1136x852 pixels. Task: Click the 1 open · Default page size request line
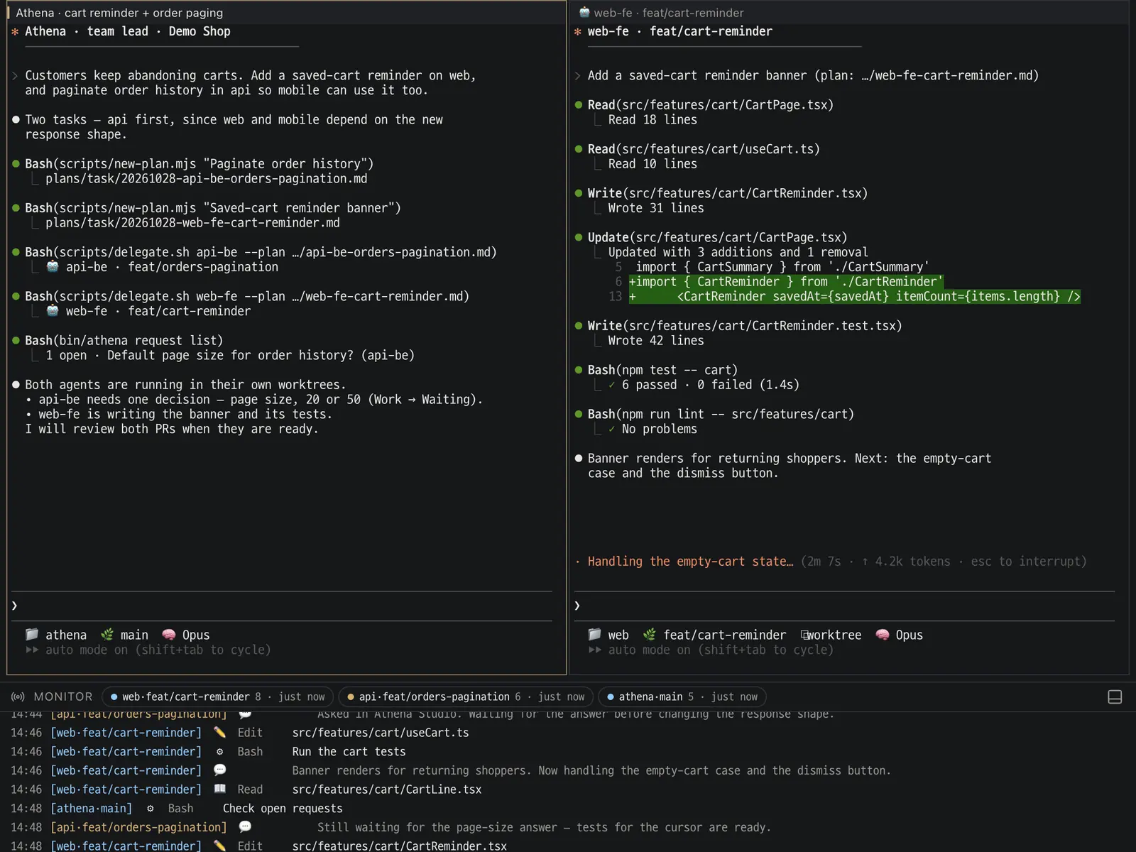tap(230, 356)
